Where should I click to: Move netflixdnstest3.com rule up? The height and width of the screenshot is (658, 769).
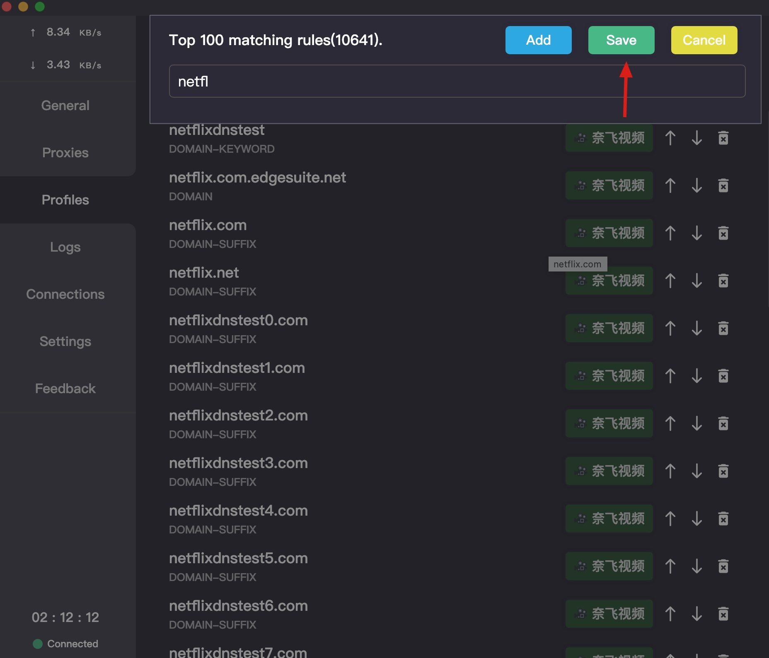pos(670,471)
